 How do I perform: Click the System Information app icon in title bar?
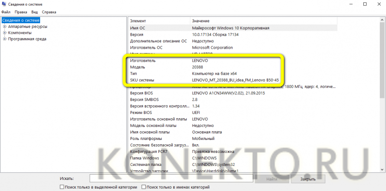coord(4,4)
